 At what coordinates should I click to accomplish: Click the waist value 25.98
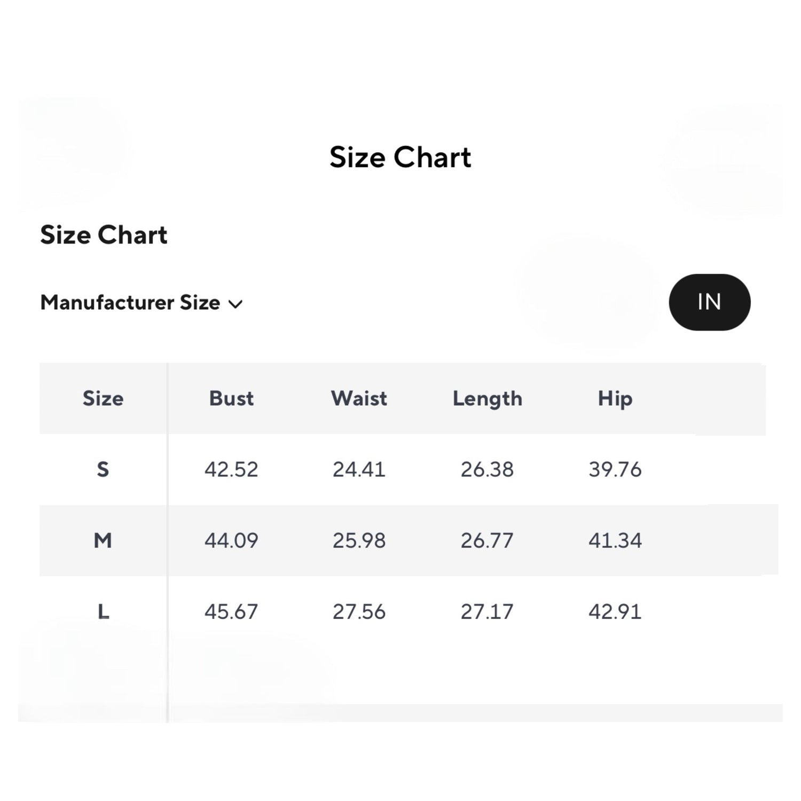pyautogui.click(x=359, y=540)
